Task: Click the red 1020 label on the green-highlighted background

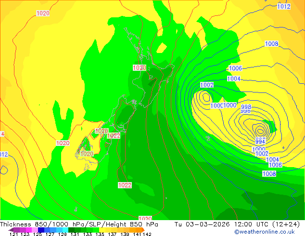Action: pyautogui.click(x=87, y=154)
